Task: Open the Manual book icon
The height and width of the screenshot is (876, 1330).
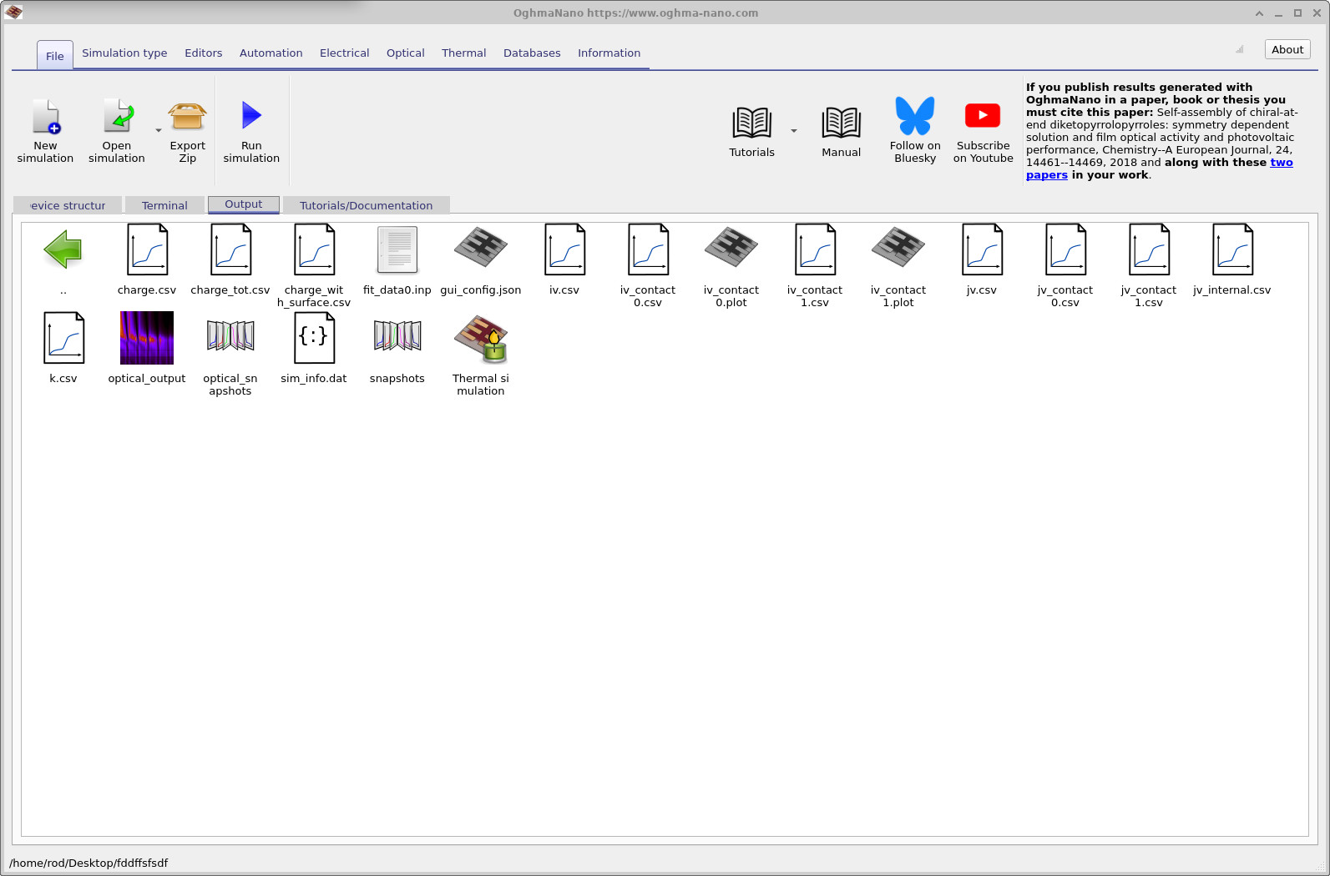Action: 841,123
